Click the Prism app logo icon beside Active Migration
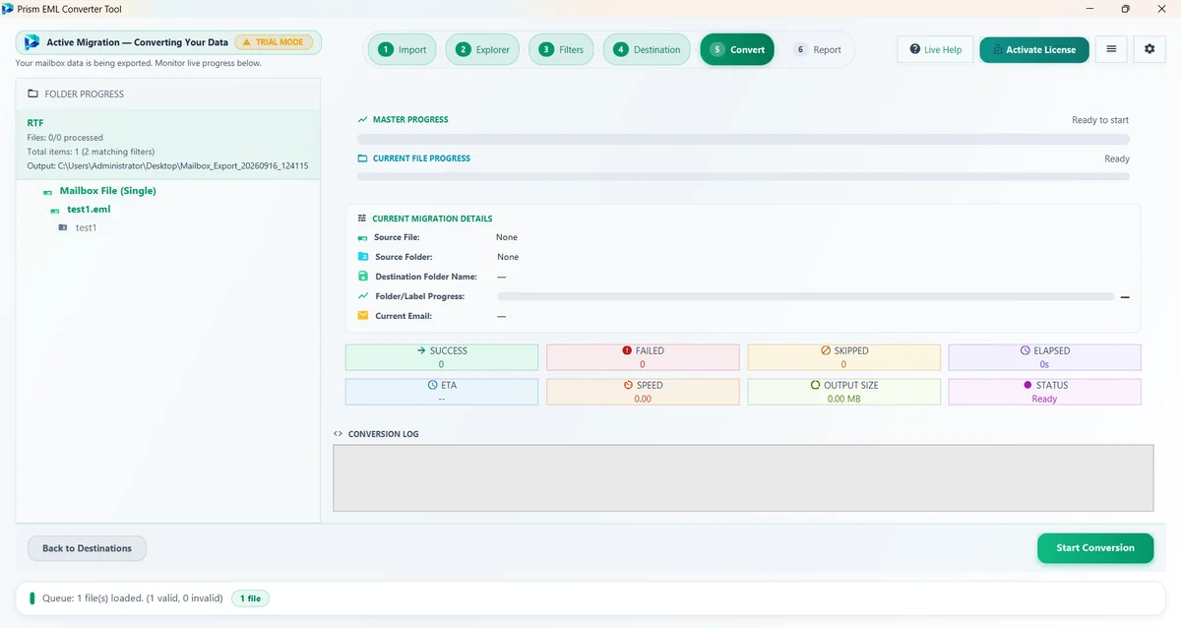Viewport: 1181px width, 628px height. click(31, 42)
